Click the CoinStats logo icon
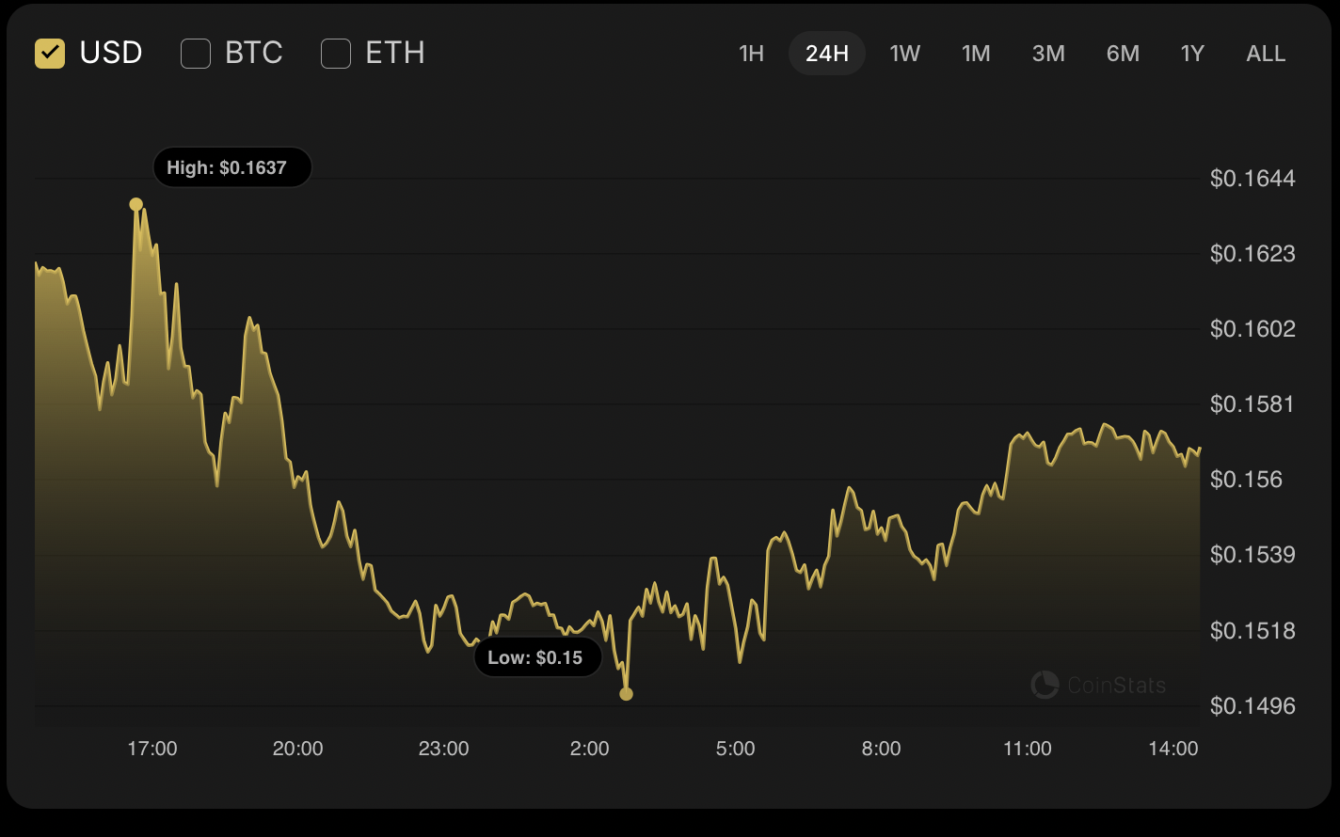 pos(1045,685)
